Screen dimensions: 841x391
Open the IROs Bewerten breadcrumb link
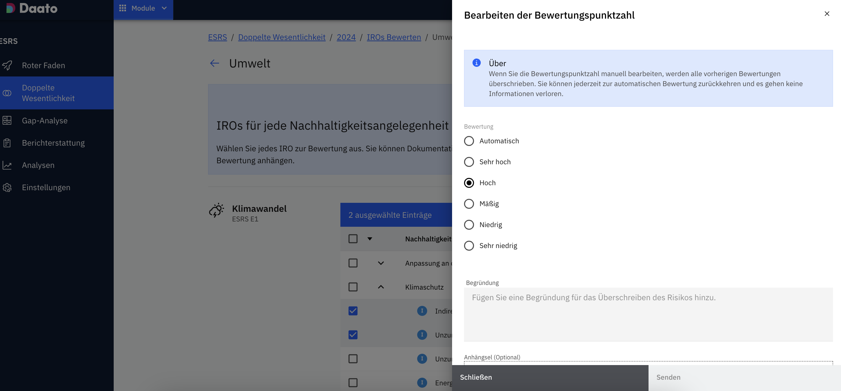coord(394,37)
